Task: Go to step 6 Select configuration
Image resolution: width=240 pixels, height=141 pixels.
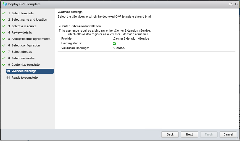Action: (x=24, y=45)
